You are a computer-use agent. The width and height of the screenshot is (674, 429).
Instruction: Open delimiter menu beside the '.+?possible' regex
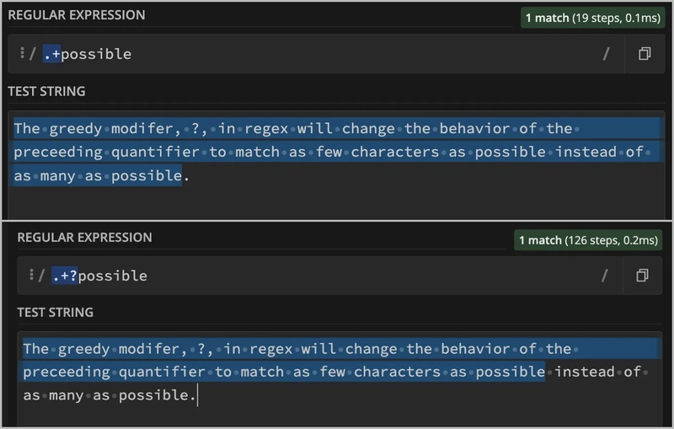click(x=32, y=276)
